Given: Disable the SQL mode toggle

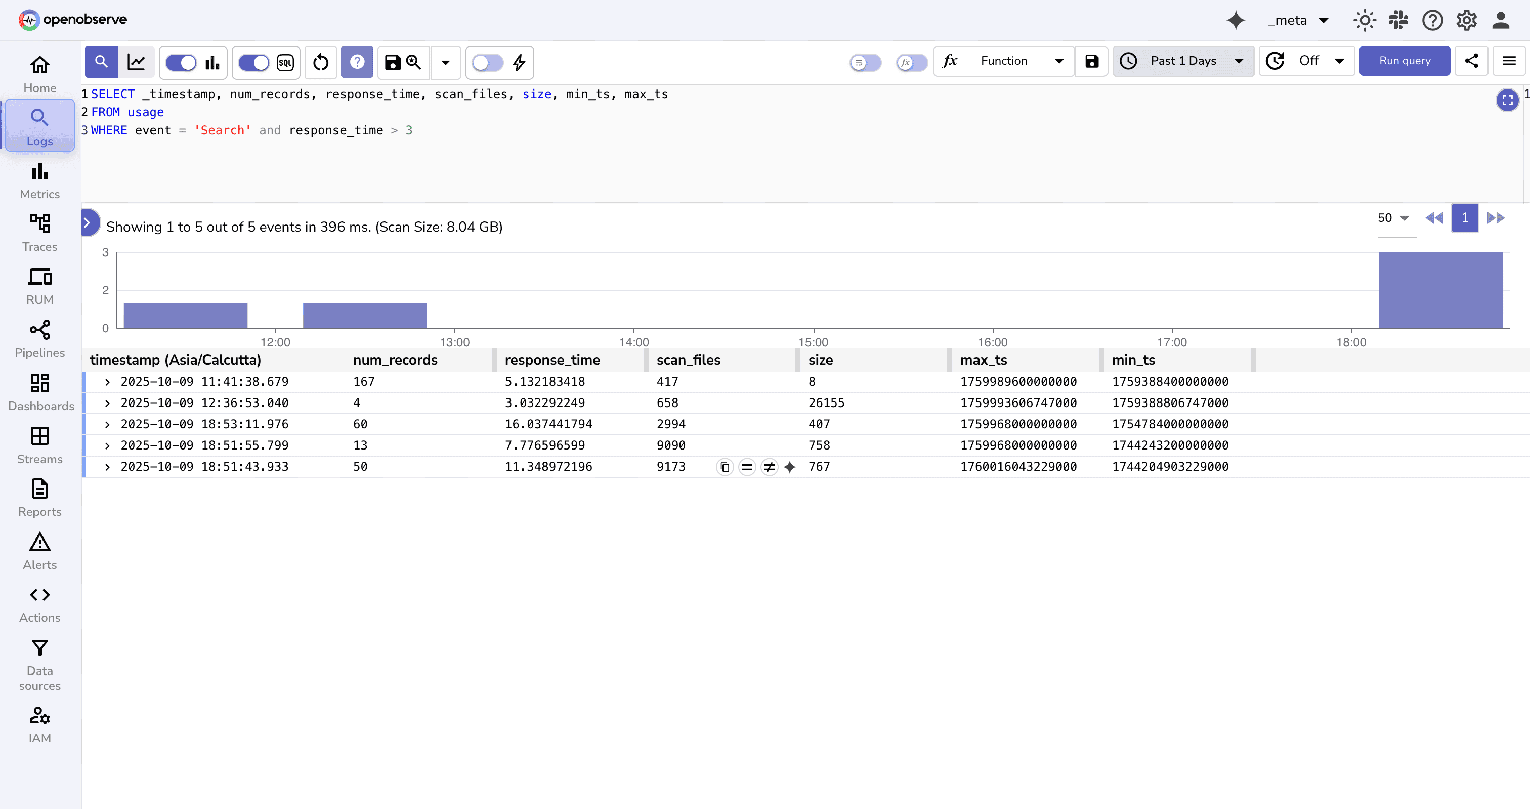Looking at the screenshot, I should pyautogui.click(x=253, y=62).
